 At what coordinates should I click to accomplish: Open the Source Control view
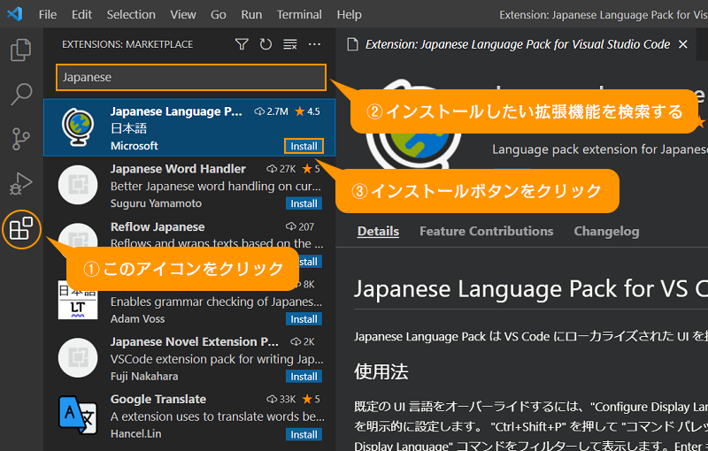point(20,139)
